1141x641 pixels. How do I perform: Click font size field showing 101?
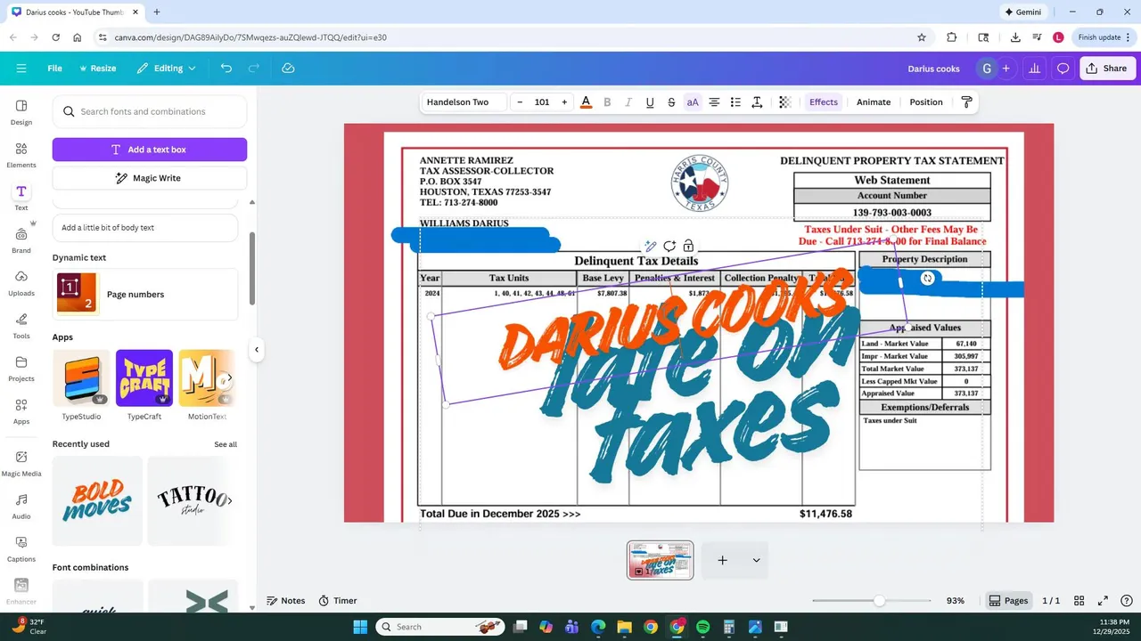tap(542, 102)
